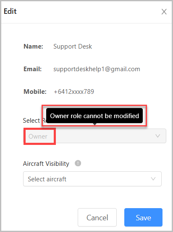Click the Aircraft Visibility label
The image size is (173, 232).
point(46,163)
